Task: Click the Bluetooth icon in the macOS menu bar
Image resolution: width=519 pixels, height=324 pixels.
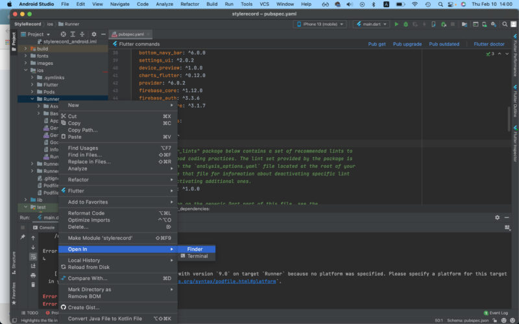Action: pos(374,4)
